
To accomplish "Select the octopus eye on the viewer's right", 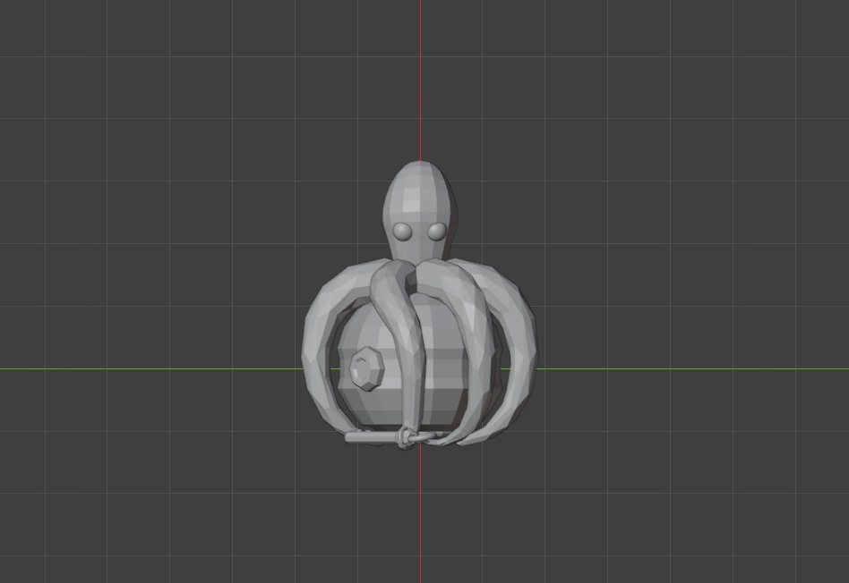I will tap(437, 231).
